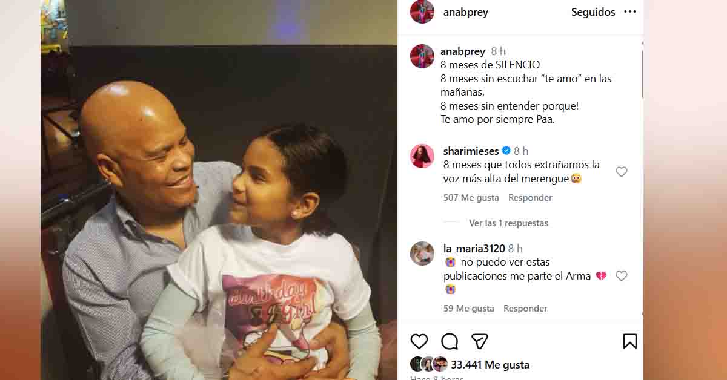Expand "Ver las 1 respuestas" replies
Viewport: 727px width, 380px height.
tap(508, 223)
